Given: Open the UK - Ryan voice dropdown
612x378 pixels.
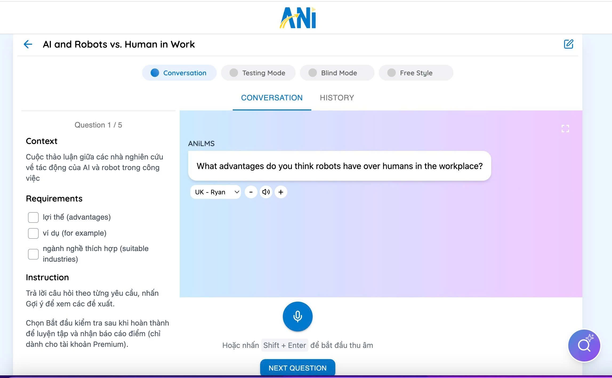Looking at the screenshot, I should pos(215,192).
